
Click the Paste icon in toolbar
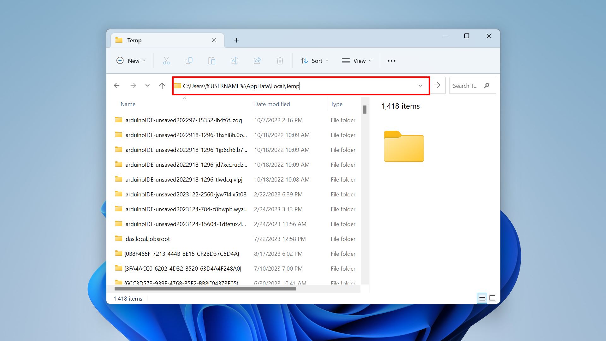point(212,61)
